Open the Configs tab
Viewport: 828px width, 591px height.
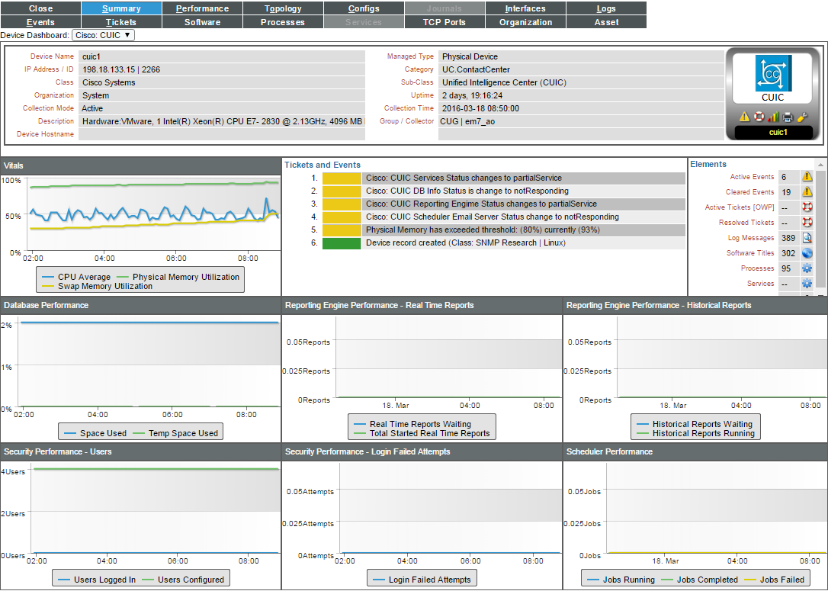coord(364,8)
